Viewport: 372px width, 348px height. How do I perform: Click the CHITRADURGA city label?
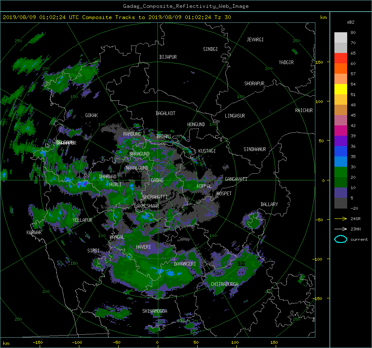[x=224, y=284]
